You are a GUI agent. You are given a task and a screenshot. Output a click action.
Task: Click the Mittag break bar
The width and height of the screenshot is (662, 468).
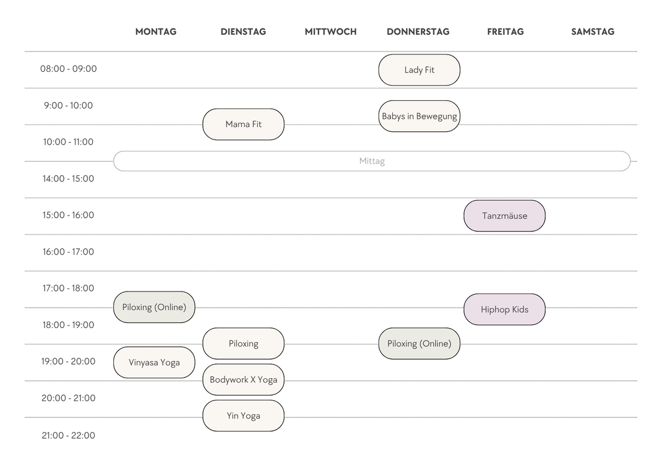[372, 161]
